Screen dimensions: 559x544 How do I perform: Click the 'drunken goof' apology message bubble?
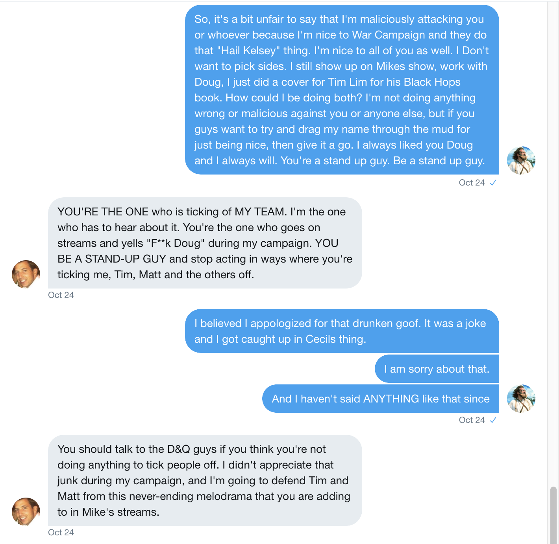[x=342, y=331]
